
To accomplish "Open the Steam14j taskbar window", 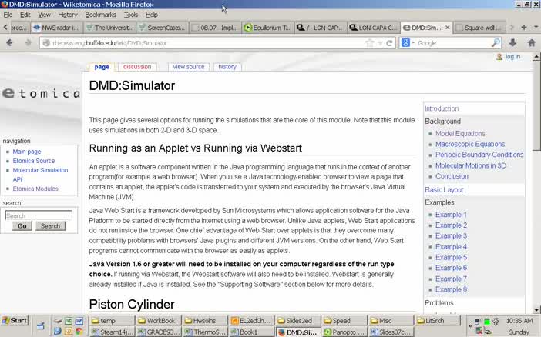I will [112, 332].
